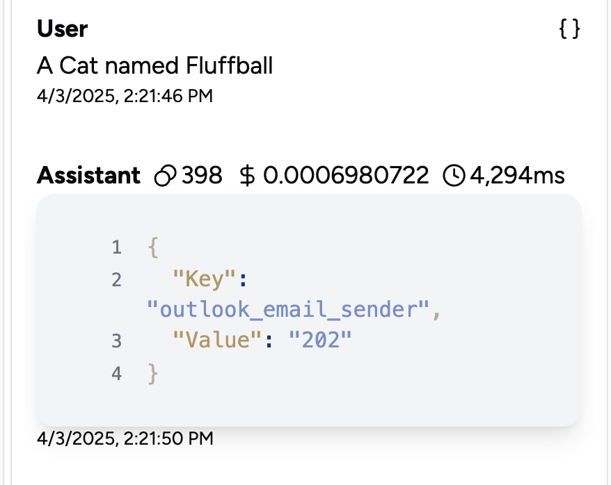Click the "202" string value
The height and width of the screenshot is (485, 611).
coord(320,340)
